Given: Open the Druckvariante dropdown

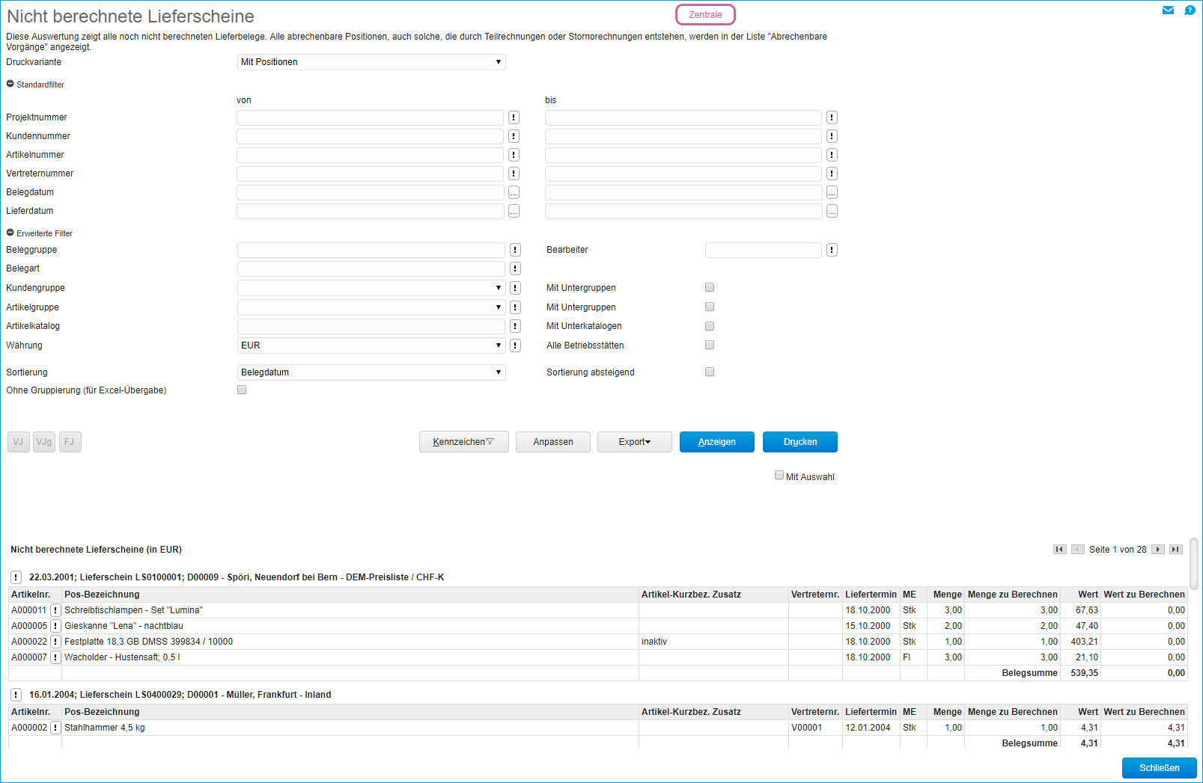Looking at the screenshot, I should tap(371, 62).
